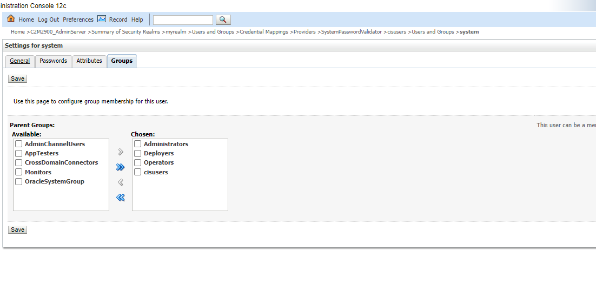Click Users and Groups breadcrumb after cisusers
The height and width of the screenshot is (288, 596).
pos(433,32)
